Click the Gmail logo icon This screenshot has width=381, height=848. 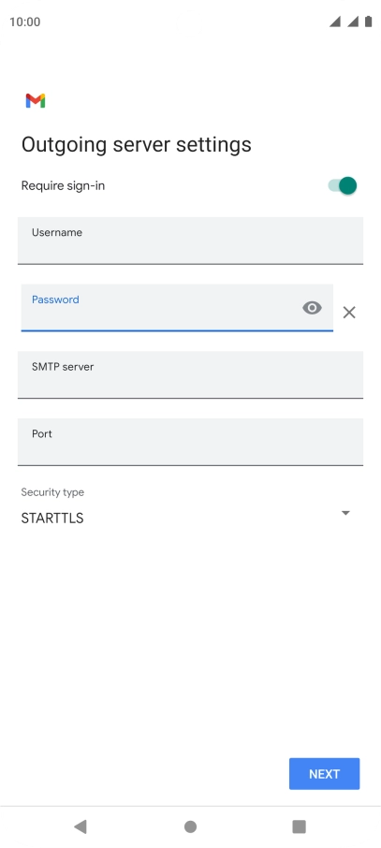[x=36, y=100]
